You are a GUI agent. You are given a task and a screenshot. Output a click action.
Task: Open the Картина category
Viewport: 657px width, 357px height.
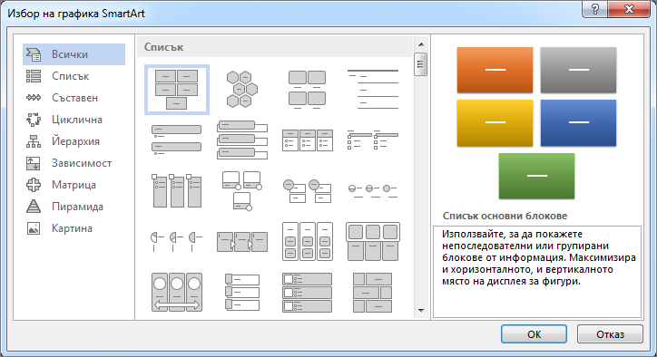tap(74, 228)
